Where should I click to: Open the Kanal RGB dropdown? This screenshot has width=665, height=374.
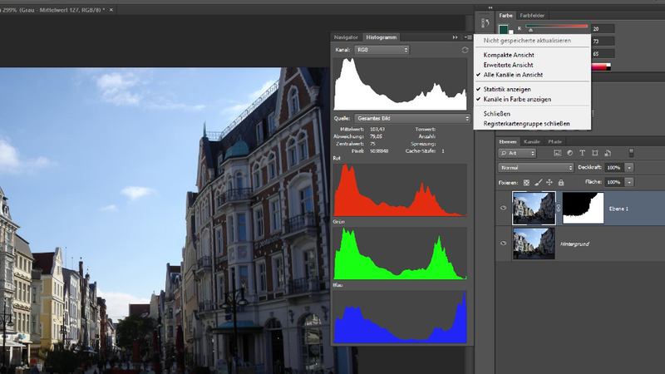click(382, 50)
